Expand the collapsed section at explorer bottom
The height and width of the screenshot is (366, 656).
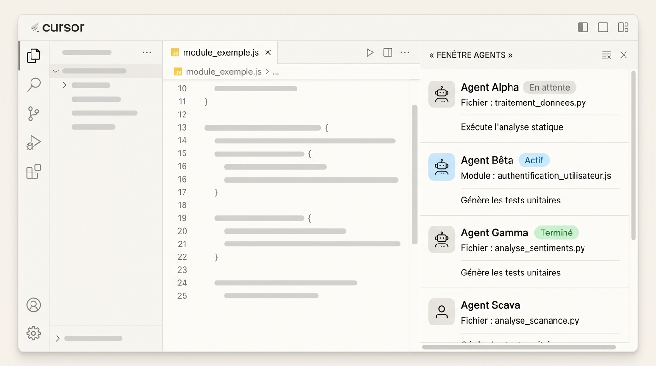coord(58,338)
